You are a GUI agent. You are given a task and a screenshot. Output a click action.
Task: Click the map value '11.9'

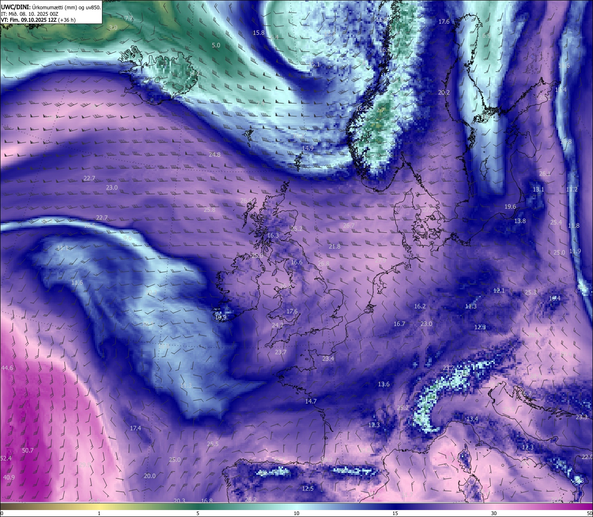click(x=575, y=251)
